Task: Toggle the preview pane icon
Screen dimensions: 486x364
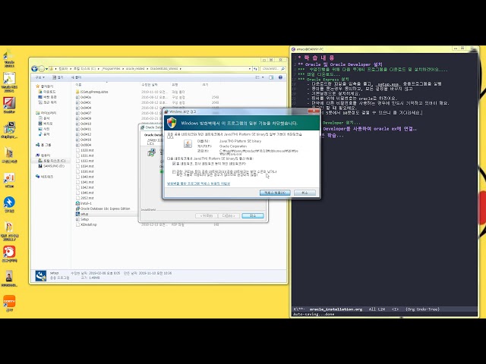Action: pyautogui.click(x=271, y=77)
